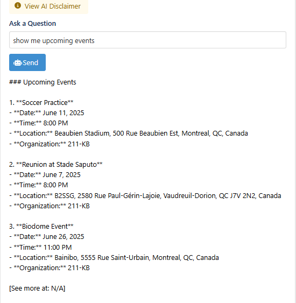296x303 pixels.
Task: Click the robot icon on Send button
Action: point(18,63)
